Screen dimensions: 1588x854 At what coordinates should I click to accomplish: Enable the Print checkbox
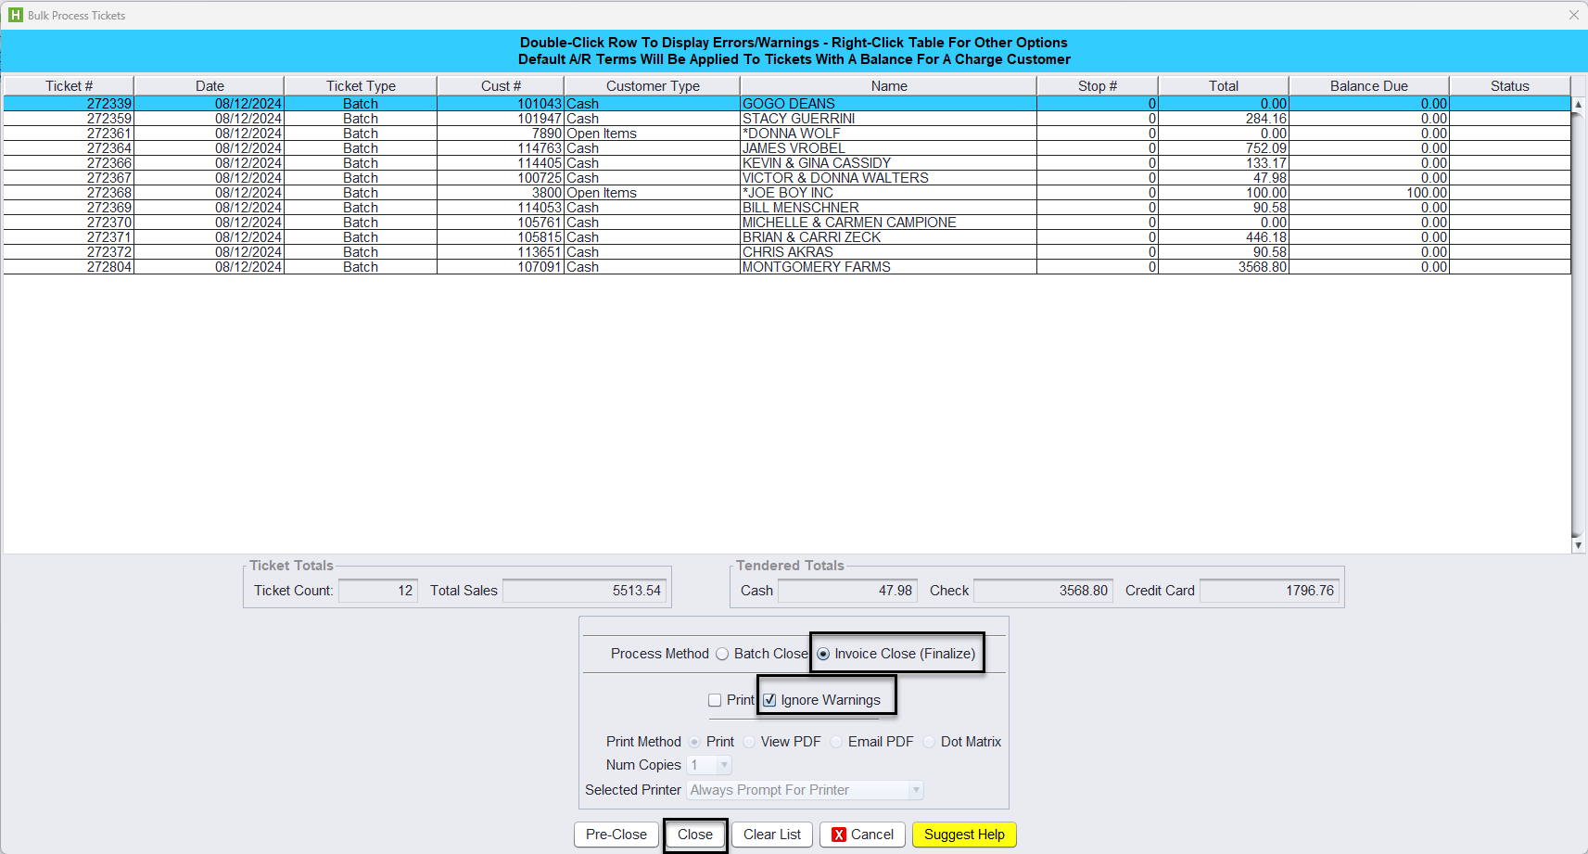(x=715, y=700)
